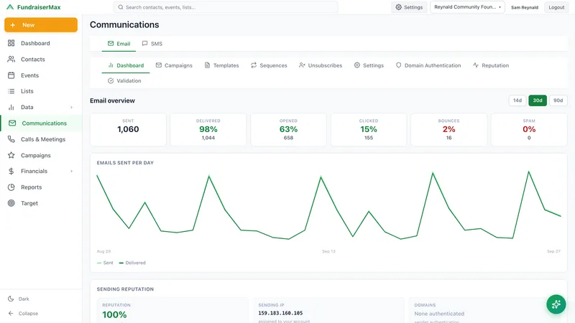Open the Reynald Community Foundation organization dropdown
The width and height of the screenshot is (575, 323).
click(468, 7)
